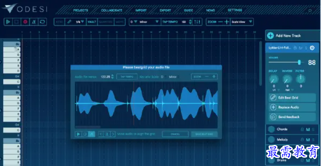This screenshot has height=166, width=322.
Task: Click the Add New Track plus icon
Action: click(x=270, y=35)
